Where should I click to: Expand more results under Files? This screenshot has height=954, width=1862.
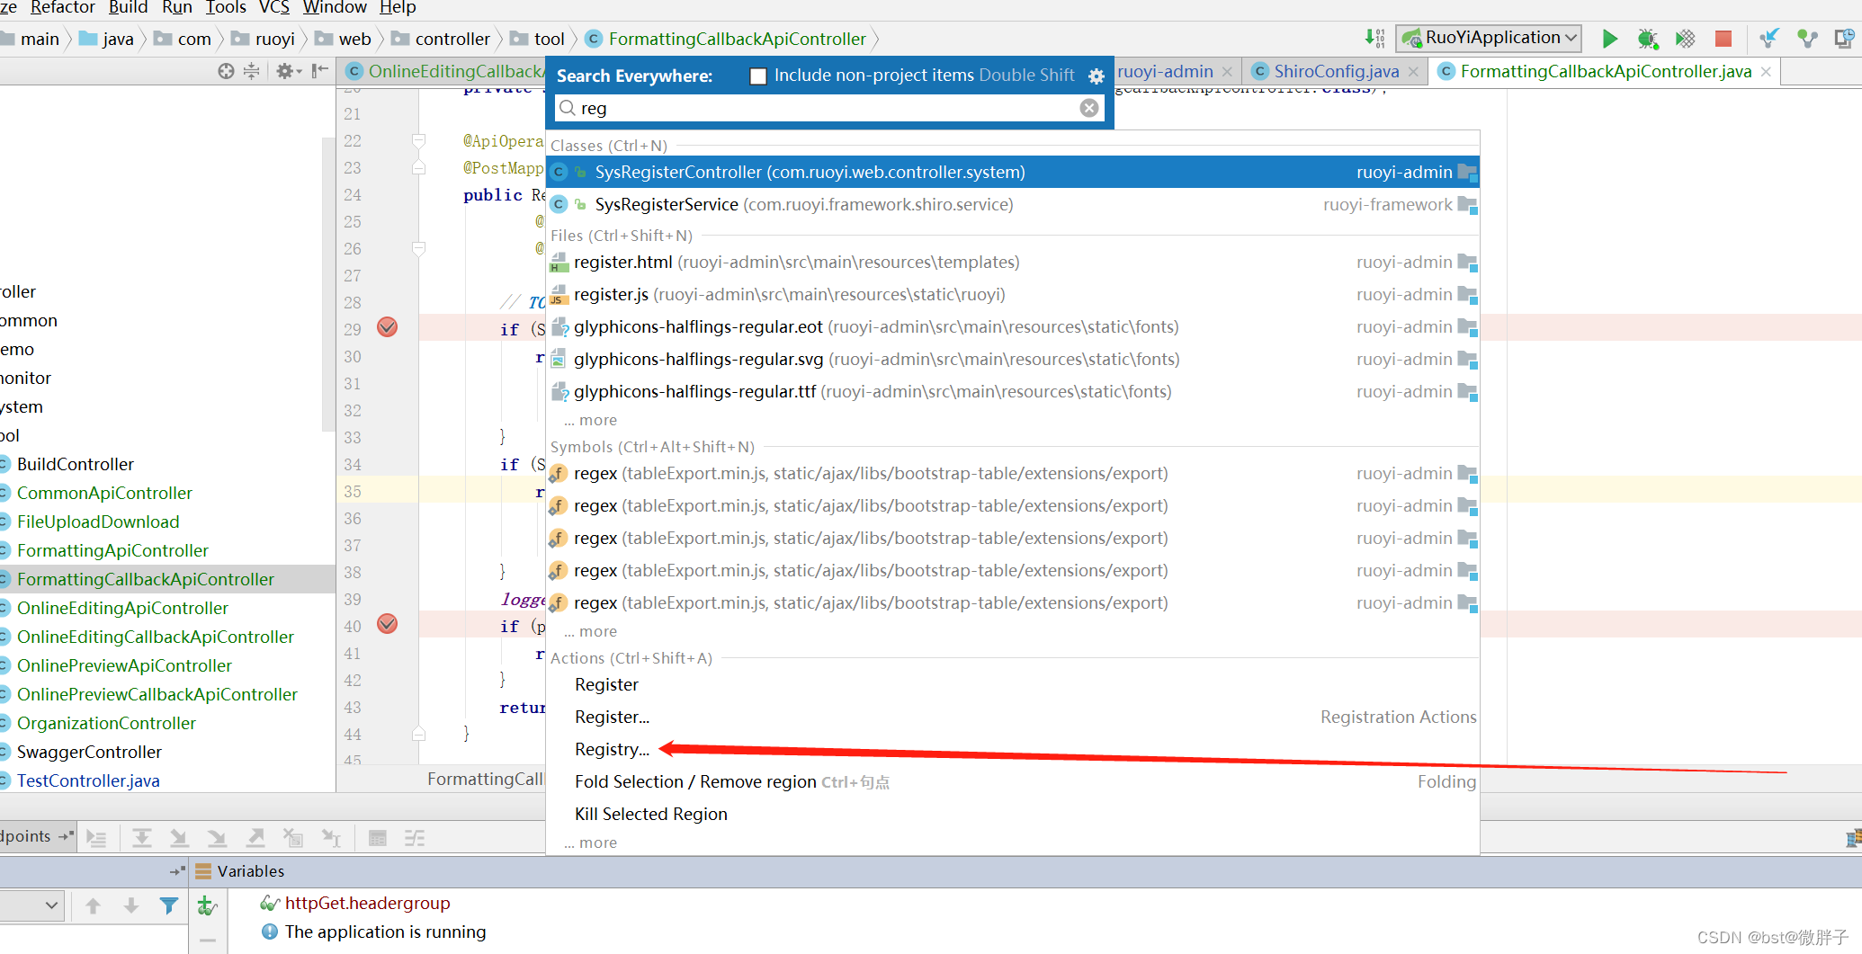(x=591, y=420)
